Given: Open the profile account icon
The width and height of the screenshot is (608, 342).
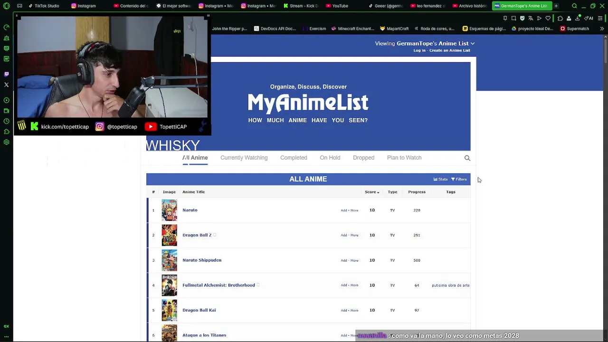Looking at the screenshot, I should pos(569,18).
